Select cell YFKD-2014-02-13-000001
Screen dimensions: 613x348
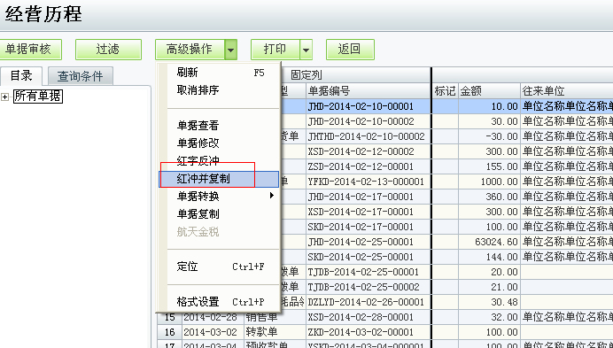[x=369, y=182]
